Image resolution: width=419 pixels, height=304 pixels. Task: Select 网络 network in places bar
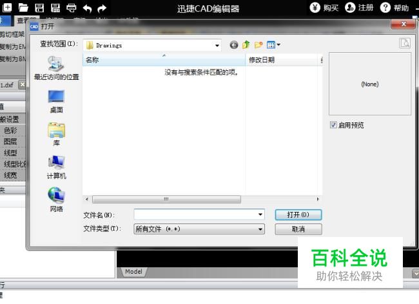56,200
